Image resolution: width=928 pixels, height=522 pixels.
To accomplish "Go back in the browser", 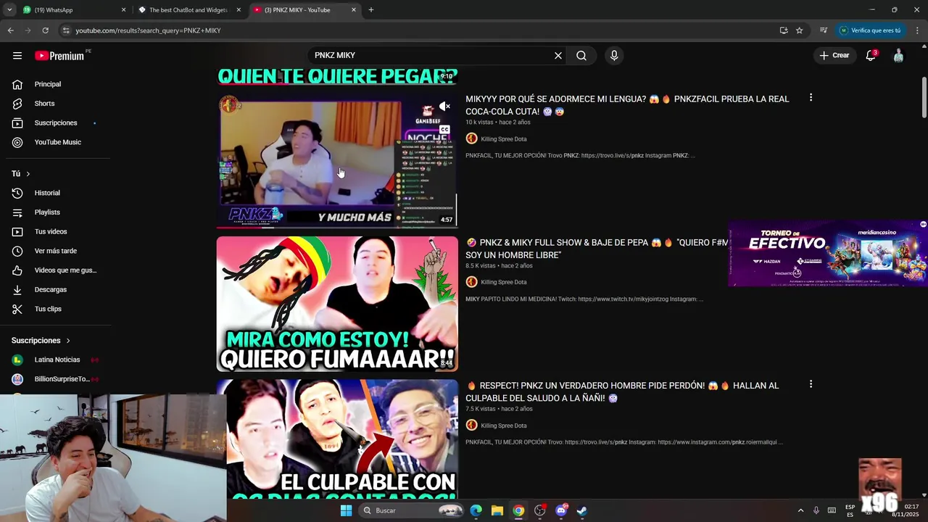I will coord(10,30).
